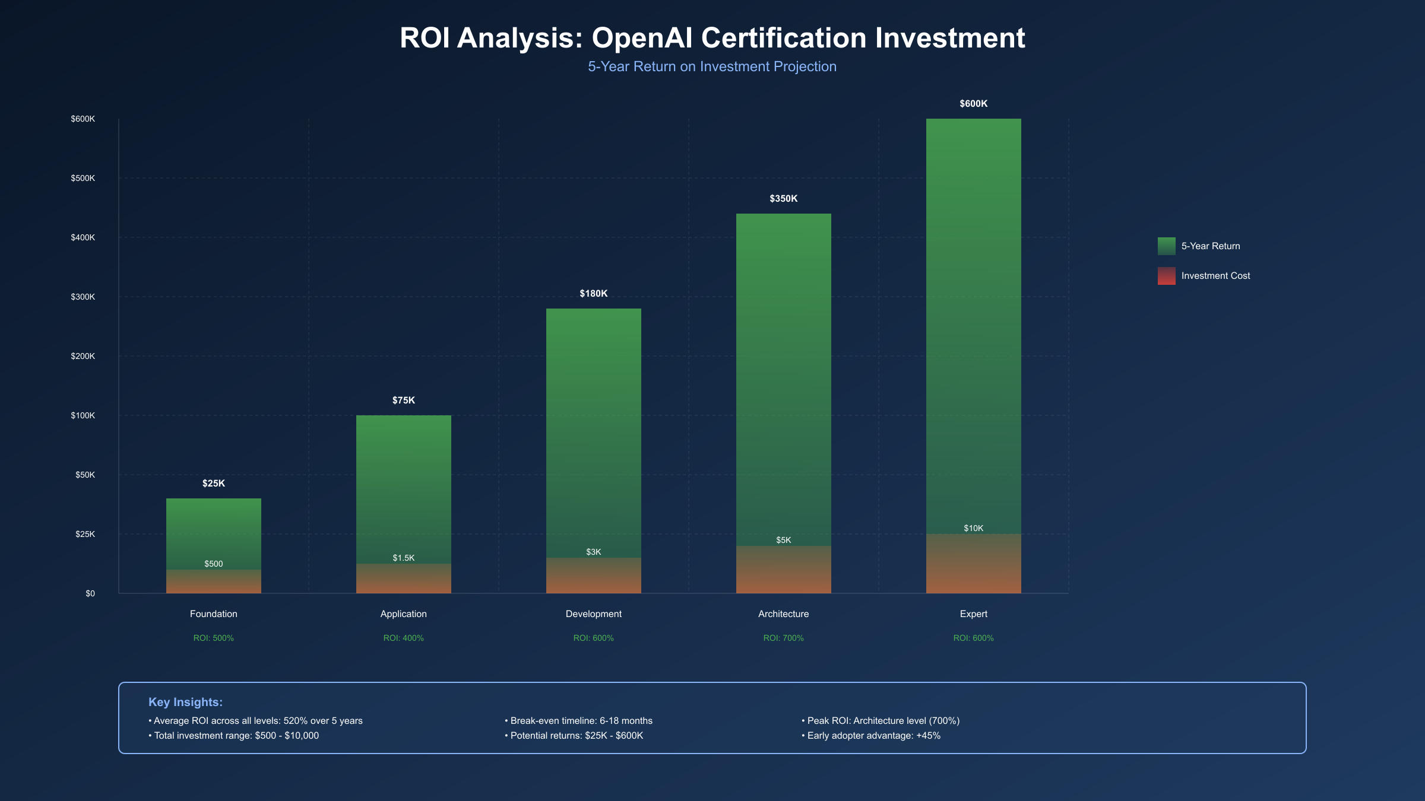The image size is (1425, 801).
Task: Click the $25K y-axis tick label
Action: pos(85,535)
